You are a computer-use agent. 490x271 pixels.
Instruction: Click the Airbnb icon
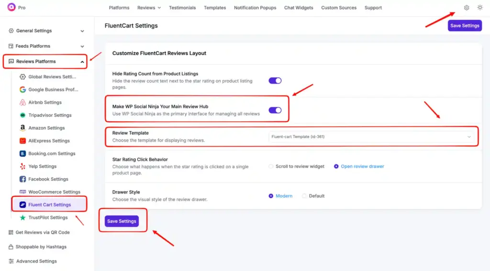point(22,102)
